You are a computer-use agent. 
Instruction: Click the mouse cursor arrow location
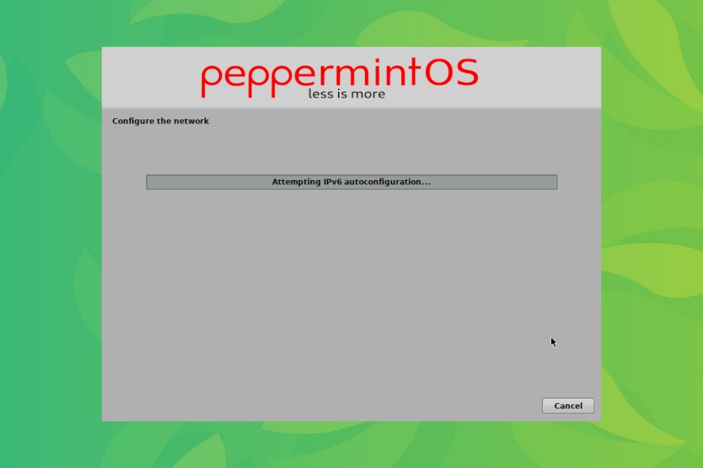coord(552,342)
